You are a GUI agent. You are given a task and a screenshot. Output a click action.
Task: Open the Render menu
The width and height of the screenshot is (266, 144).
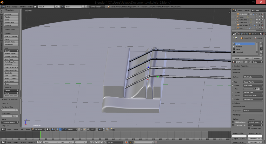click(15, 7)
